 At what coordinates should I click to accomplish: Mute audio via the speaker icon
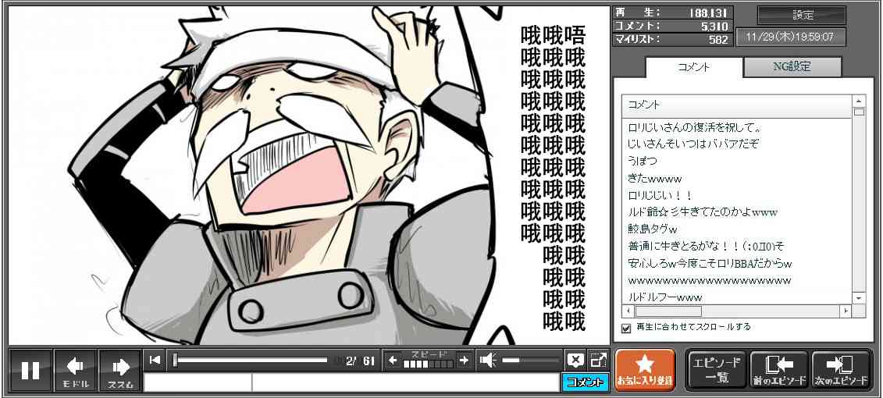click(489, 360)
